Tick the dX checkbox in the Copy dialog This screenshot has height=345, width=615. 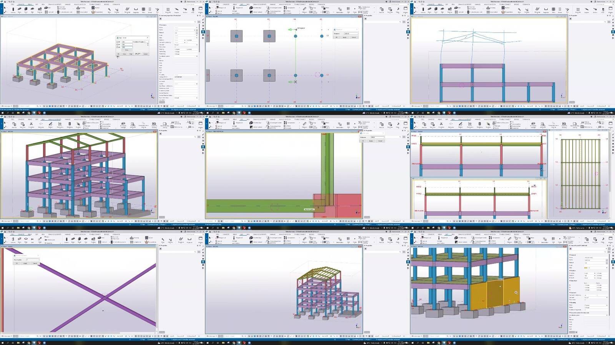tap(117, 42)
